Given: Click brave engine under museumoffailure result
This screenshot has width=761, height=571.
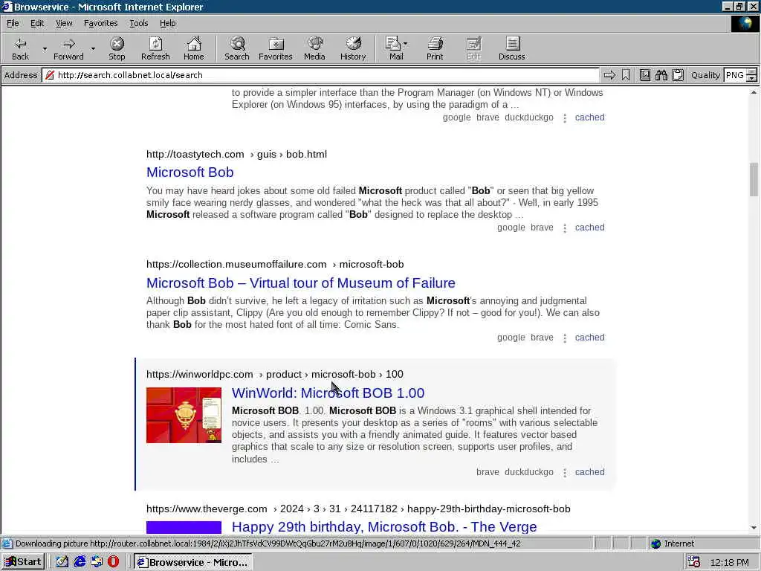Looking at the screenshot, I should [542, 338].
